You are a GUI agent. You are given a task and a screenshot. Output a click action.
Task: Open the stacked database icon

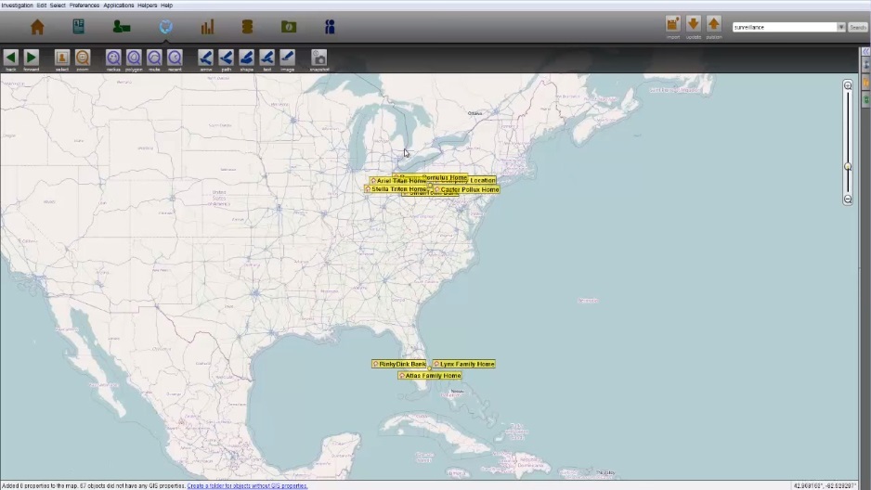coord(247,27)
